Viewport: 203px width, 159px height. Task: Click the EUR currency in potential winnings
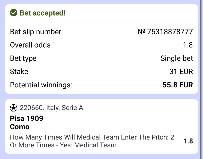pos(186,85)
